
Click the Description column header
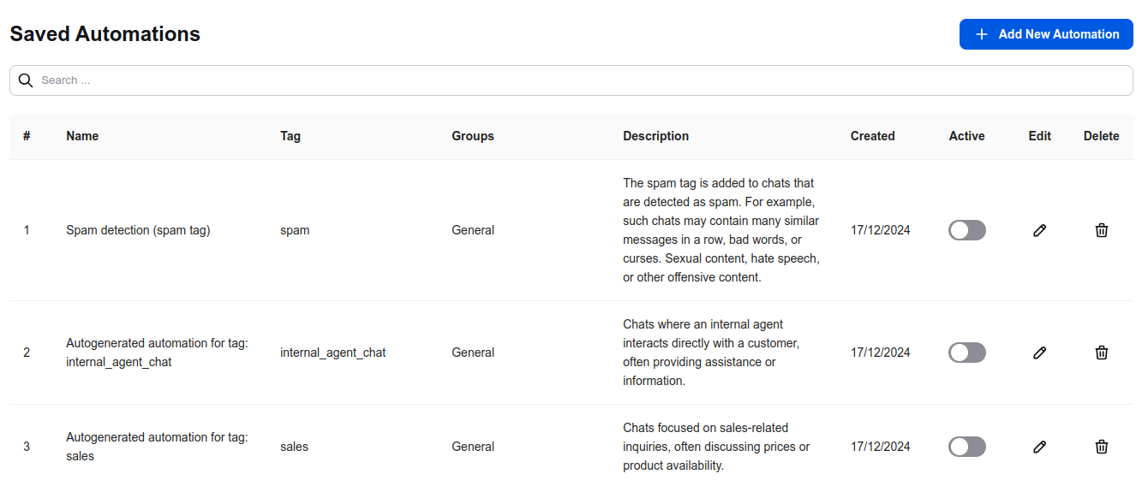[x=656, y=136]
